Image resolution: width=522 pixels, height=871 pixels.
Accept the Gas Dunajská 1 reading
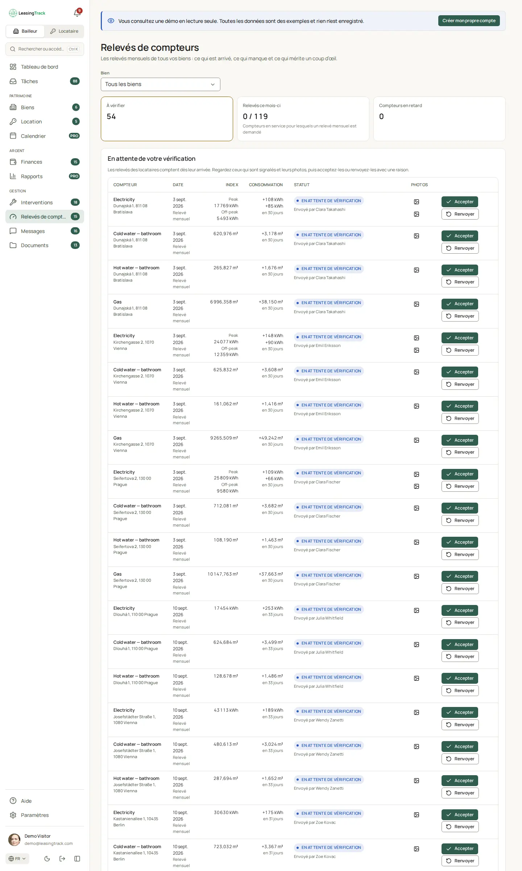tap(460, 304)
